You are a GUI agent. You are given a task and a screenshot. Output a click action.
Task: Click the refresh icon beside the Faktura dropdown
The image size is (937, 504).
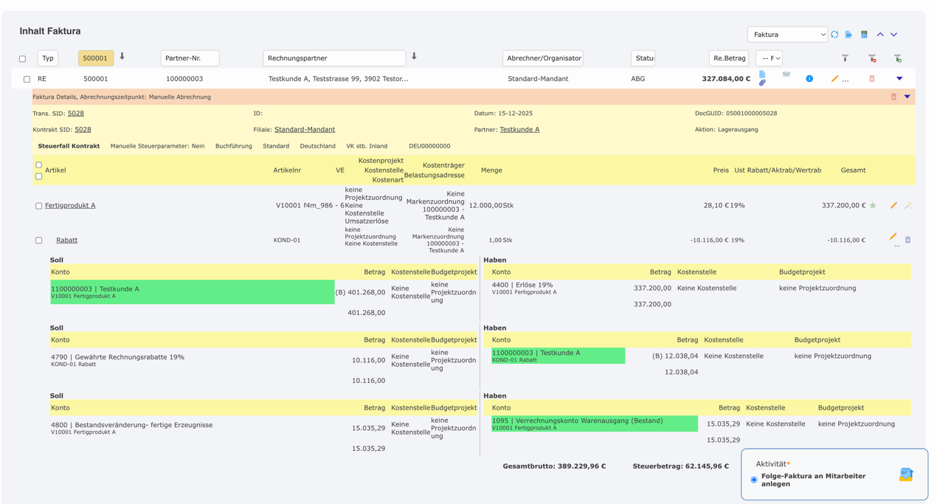tap(834, 35)
